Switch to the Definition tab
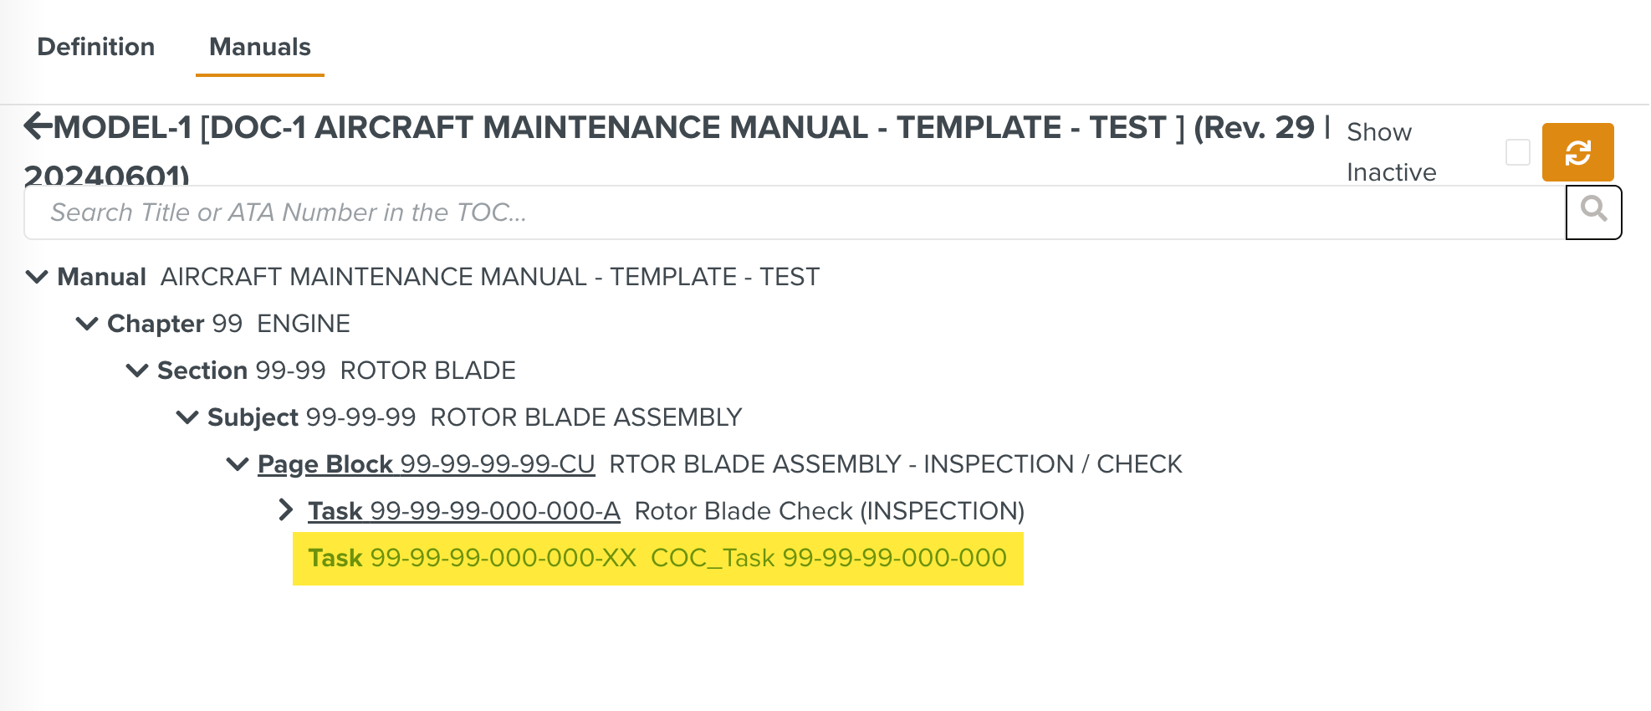The height and width of the screenshot is (711, 1651). pos(96,47)
